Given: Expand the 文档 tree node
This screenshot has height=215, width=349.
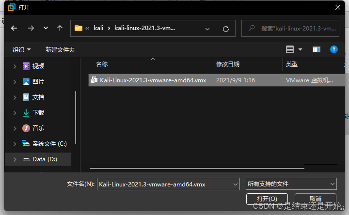Looking at the screenshot, I should (x=15, y=97).
